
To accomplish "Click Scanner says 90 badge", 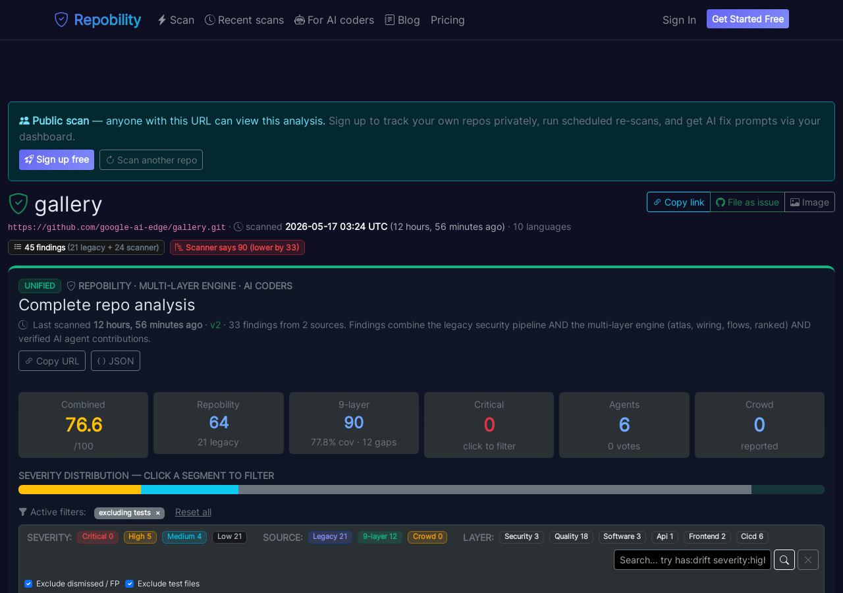I will [x=237, y=247].
